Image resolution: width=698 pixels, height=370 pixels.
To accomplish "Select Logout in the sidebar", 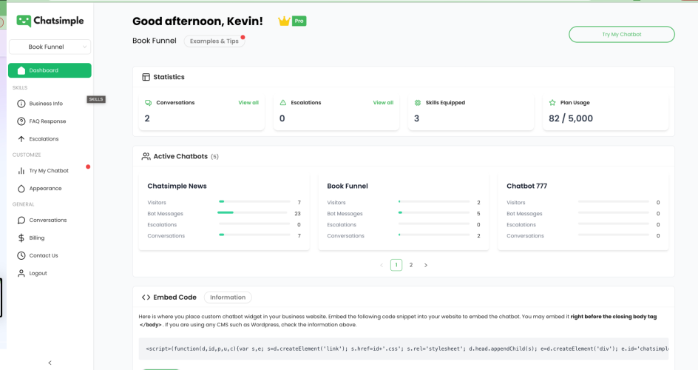I will coord(38,273).
